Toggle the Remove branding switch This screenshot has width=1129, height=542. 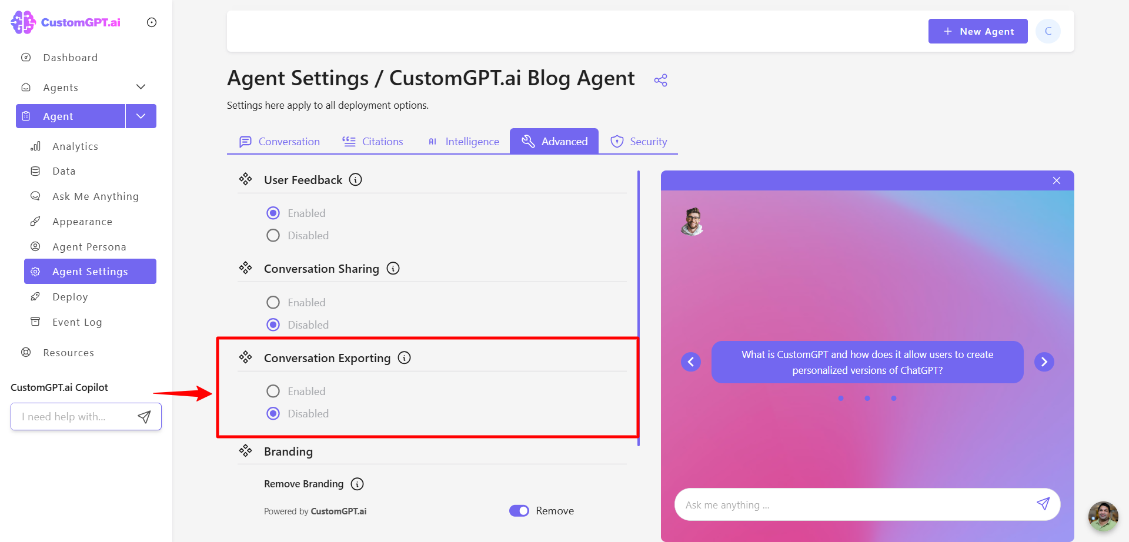click(519, 511)
